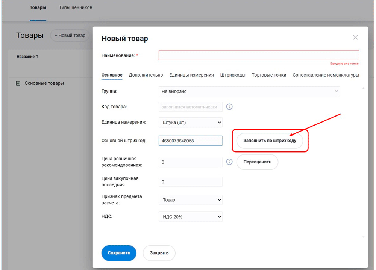The height and width of the screenshot is (270, 376).
Task: Open the Торговые точки tab
Action: pos(269,75)
